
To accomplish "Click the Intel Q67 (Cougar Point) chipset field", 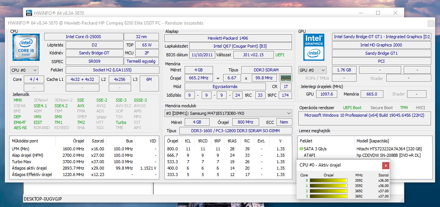I will (x=241, y=46).
